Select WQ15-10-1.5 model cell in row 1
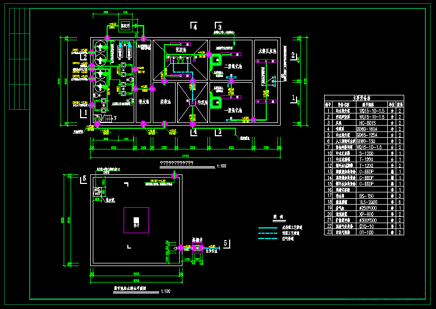Viewport: 436px width, 309px height. tap(372, 111)
